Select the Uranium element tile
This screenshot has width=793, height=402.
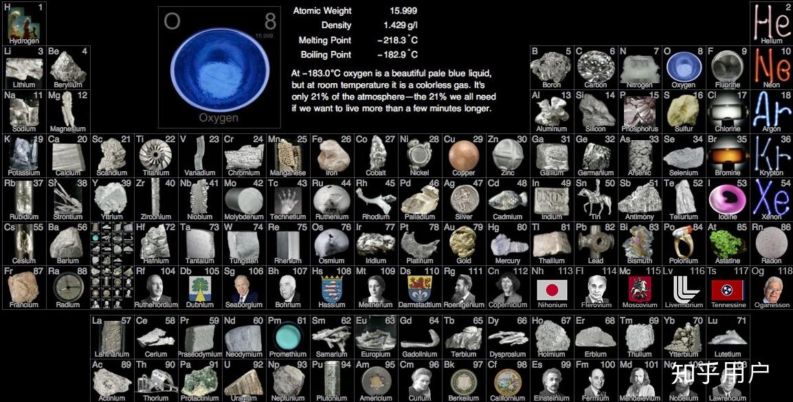tap(244, 381)
